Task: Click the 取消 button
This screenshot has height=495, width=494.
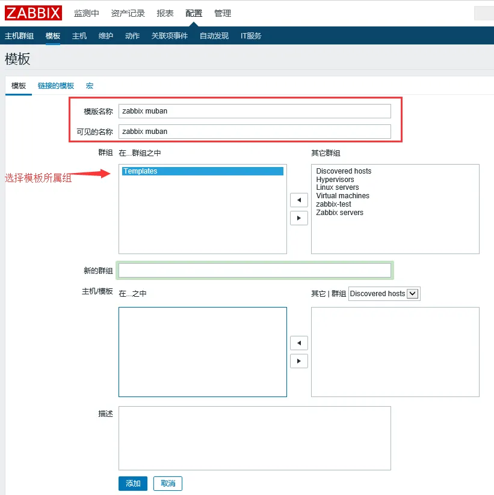Action: point(168,484)
